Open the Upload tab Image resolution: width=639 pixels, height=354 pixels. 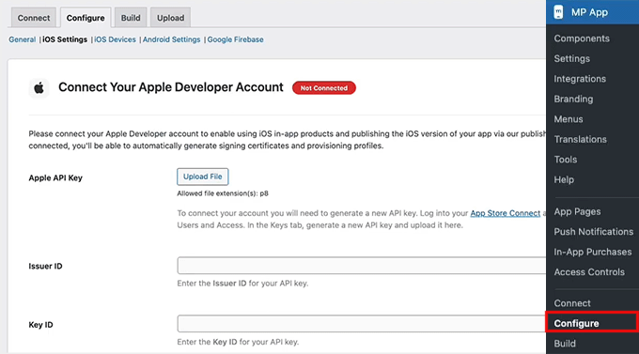[170, 18]
